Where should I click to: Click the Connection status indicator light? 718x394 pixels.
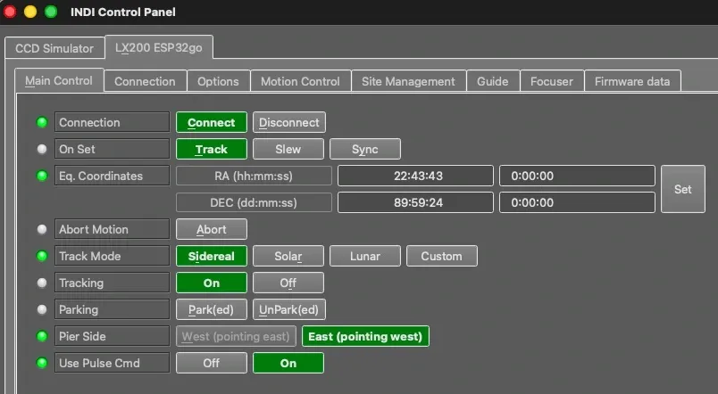tap(42, 122)
